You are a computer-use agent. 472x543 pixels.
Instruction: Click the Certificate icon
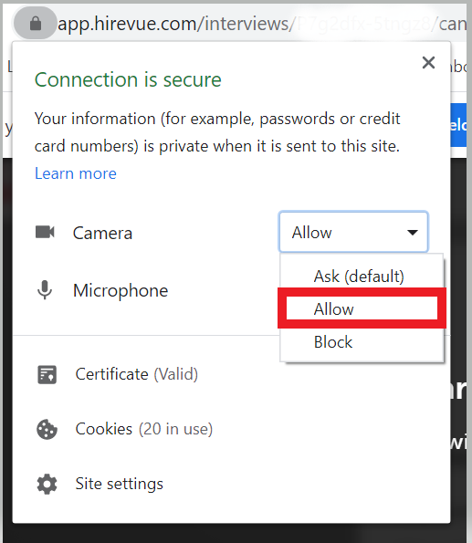(47, 374)
